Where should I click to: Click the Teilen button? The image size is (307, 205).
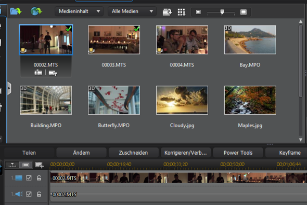(29, 153)
